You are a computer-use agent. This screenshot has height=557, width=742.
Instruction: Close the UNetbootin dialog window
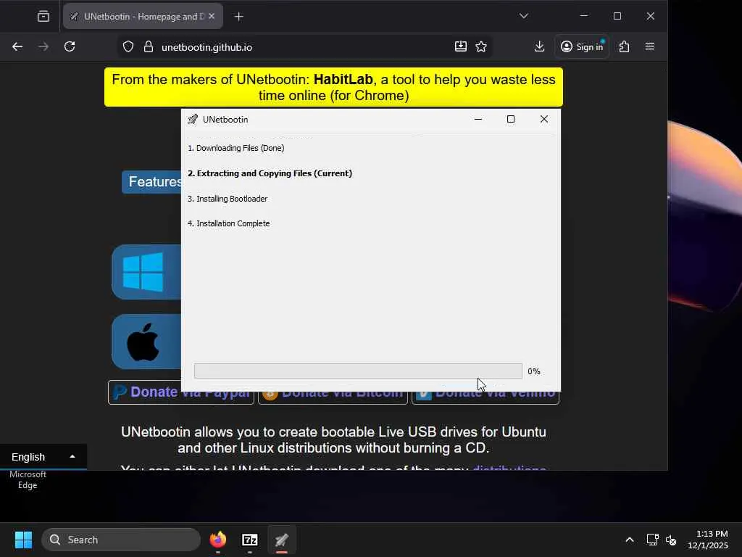point(544,120)
